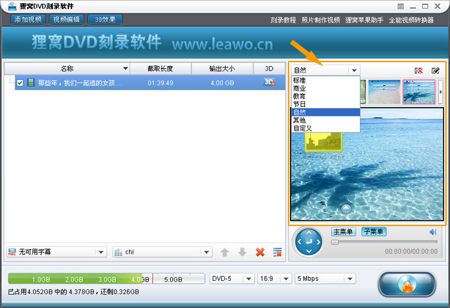Open the 5 Mbps bitrate dropdown
The image size is (450, 308).
click(x=325, y=278)
